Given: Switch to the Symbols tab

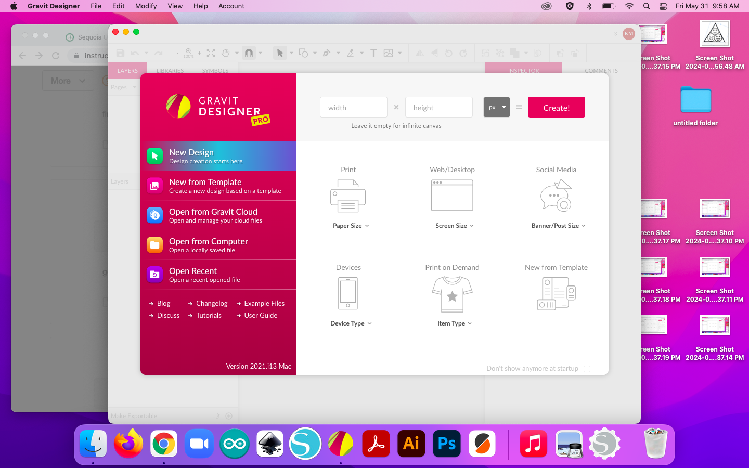Looking at the screenshot, I should point(215,71).
